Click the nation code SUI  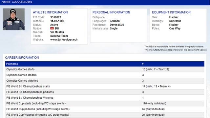coord(57,29)
